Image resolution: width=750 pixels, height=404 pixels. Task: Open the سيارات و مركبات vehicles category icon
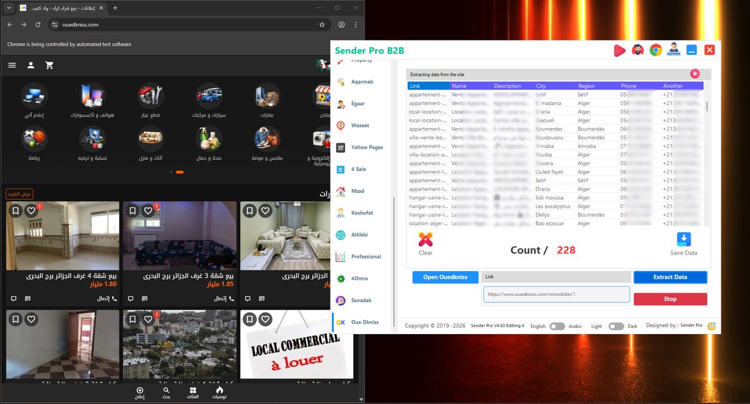pos(209,96)
